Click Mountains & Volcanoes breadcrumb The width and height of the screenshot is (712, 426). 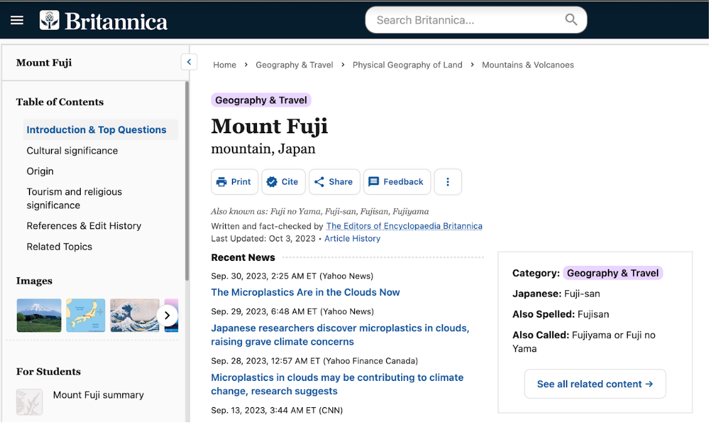click(x=528, y=65)
